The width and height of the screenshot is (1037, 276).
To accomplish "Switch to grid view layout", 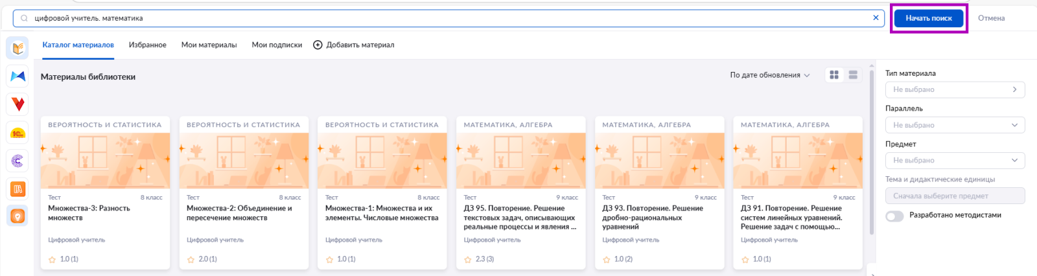I will (x=834, y=75).
